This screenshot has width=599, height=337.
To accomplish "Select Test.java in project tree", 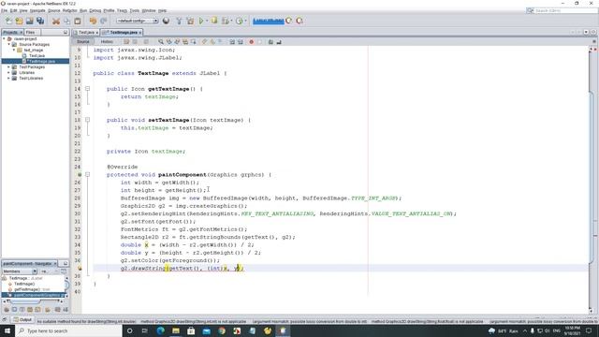I will (37, 55).
